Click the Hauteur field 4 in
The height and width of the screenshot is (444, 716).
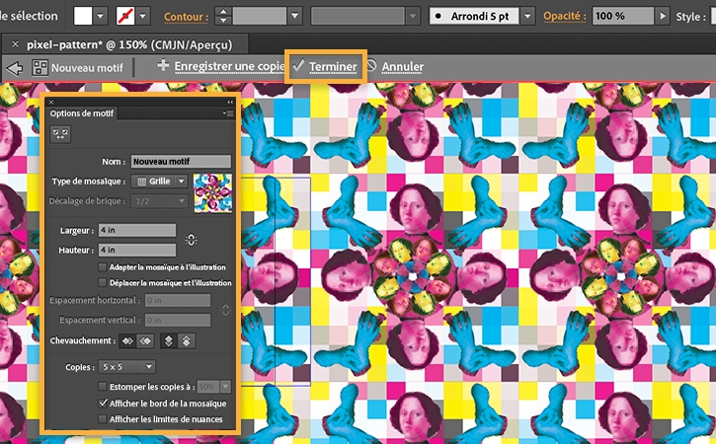137,250
